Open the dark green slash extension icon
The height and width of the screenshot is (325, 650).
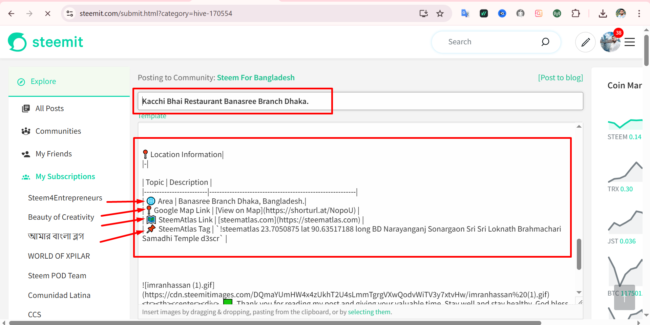[484, 14]
